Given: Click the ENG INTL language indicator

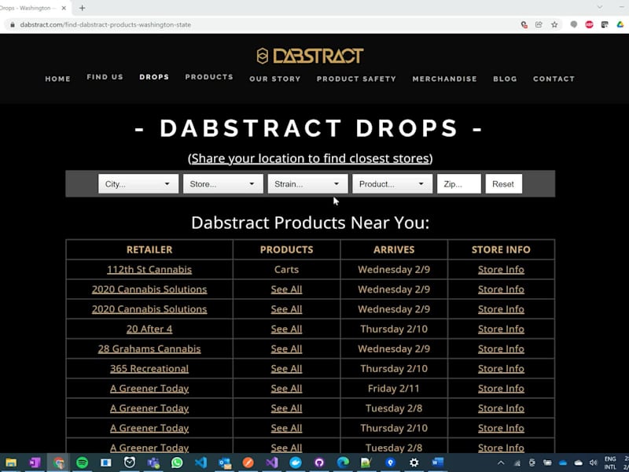Looking at the screenshot, I should tap(610, 463).
